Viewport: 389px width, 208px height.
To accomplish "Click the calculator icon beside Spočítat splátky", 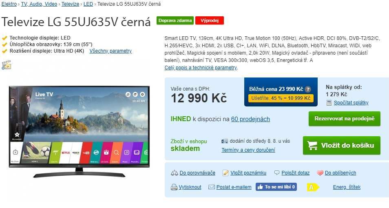I will click(329, 103).
